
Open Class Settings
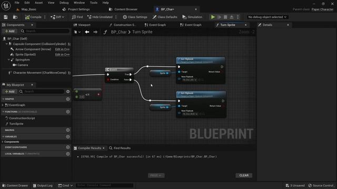coord(135,17)
